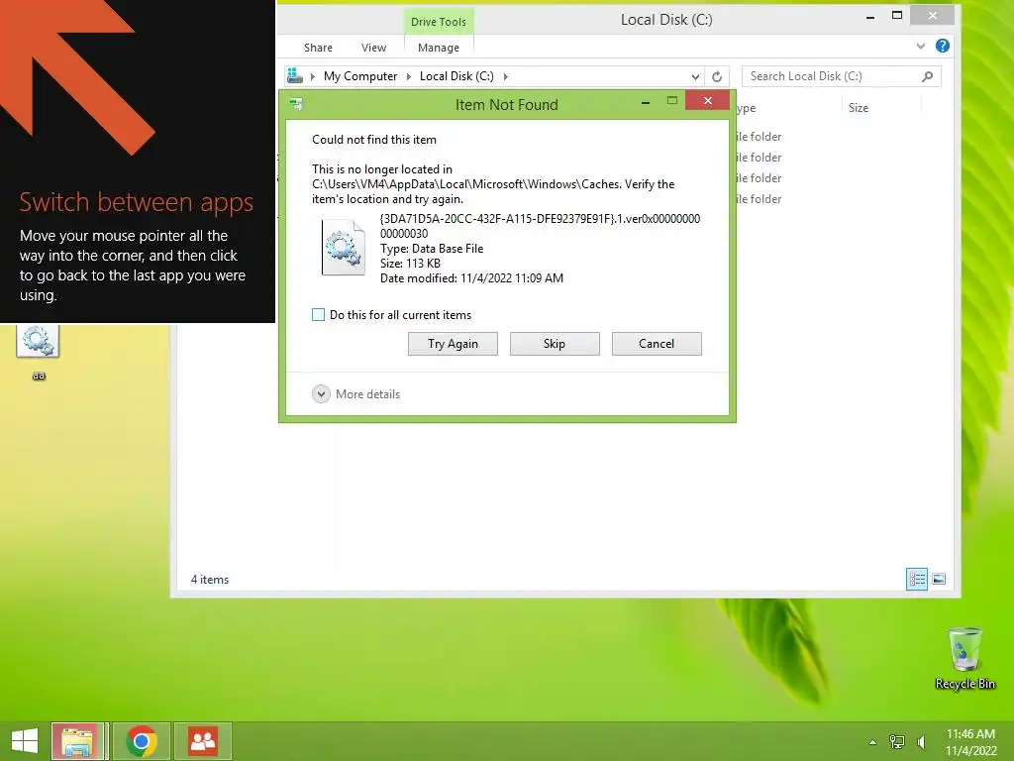Open the Manage ribbon tab

439,48
